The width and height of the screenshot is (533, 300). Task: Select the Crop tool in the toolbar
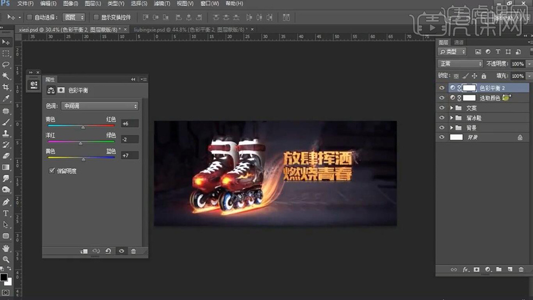tap(6, 87)
